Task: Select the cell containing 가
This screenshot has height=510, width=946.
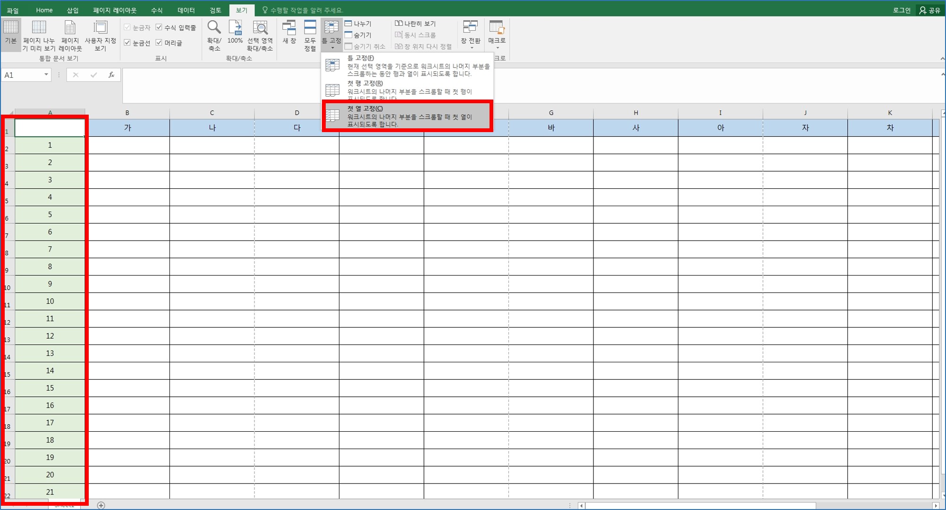Action: 127,128
